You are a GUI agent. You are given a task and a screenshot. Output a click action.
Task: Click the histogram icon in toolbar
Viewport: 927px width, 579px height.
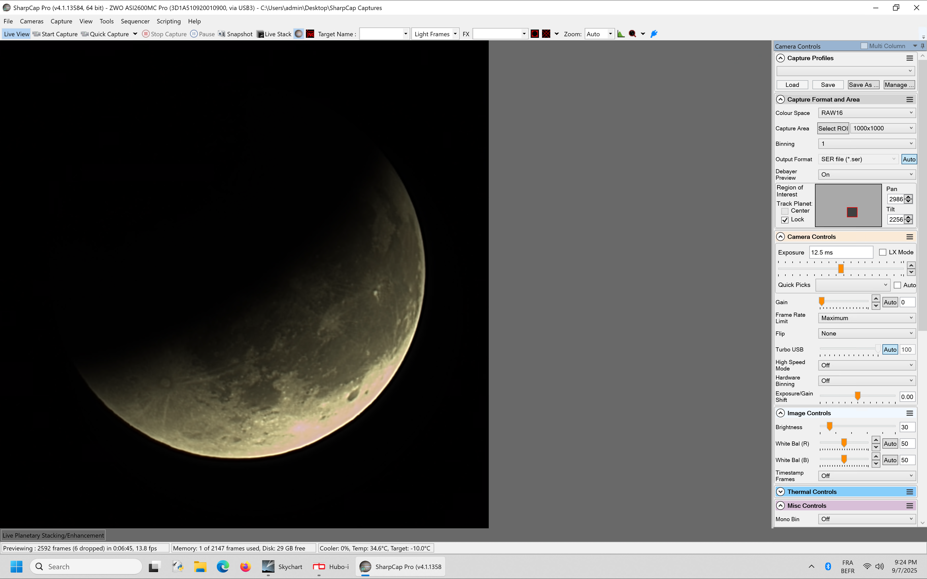coord(621,34)
